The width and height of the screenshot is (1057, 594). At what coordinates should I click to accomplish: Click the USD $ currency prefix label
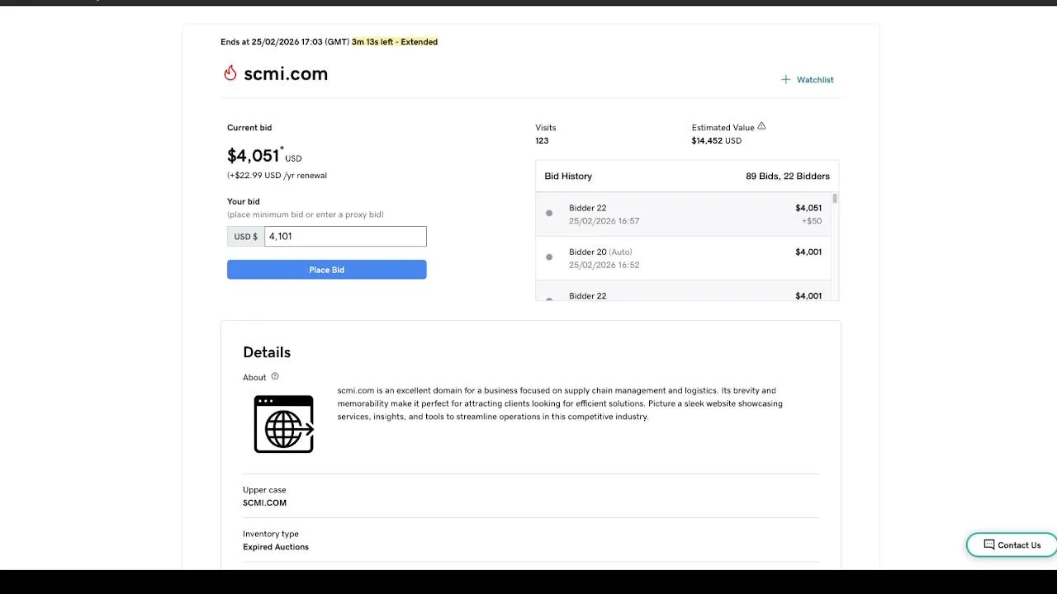(x=246, y=237)
